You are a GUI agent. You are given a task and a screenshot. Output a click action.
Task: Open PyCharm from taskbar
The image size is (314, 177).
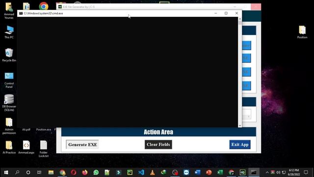pyautogui.click(x=130, y=173)
